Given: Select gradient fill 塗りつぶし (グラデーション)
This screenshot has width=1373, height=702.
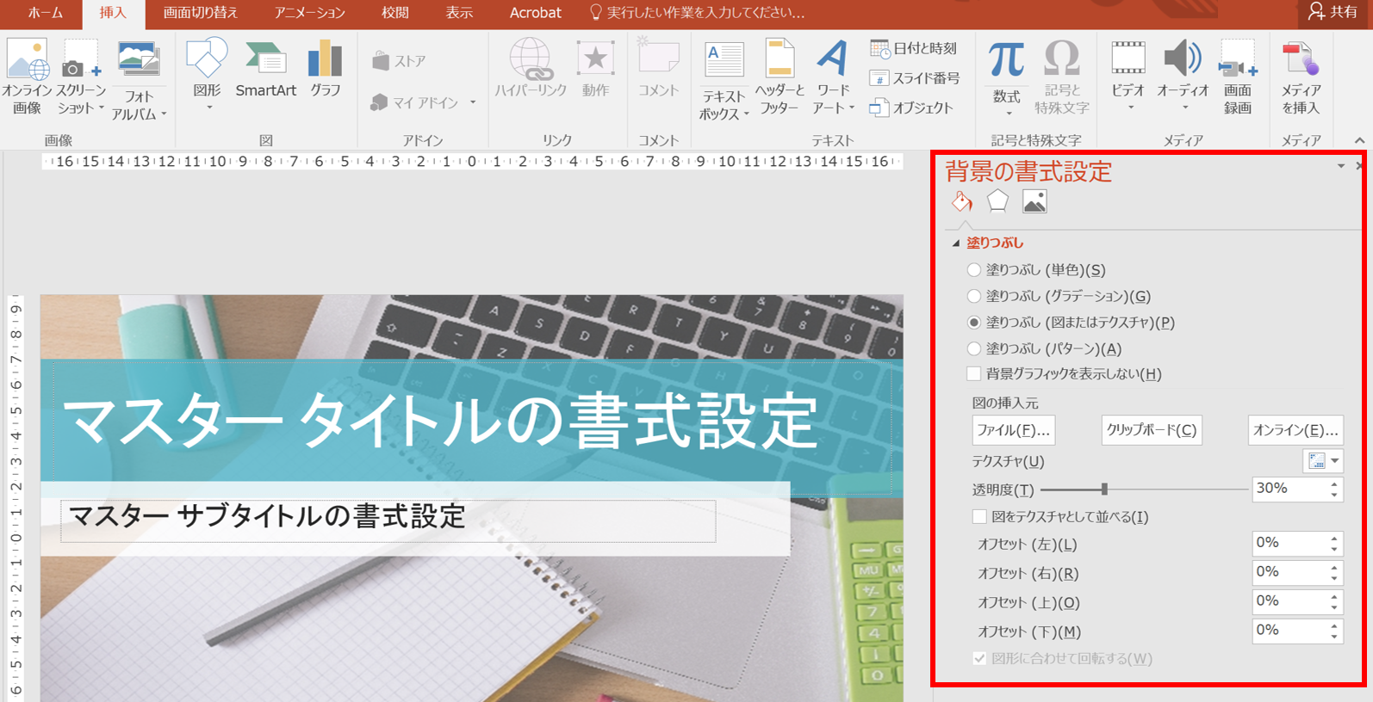Looking at the screenshot, I should (x=974, y=296).
